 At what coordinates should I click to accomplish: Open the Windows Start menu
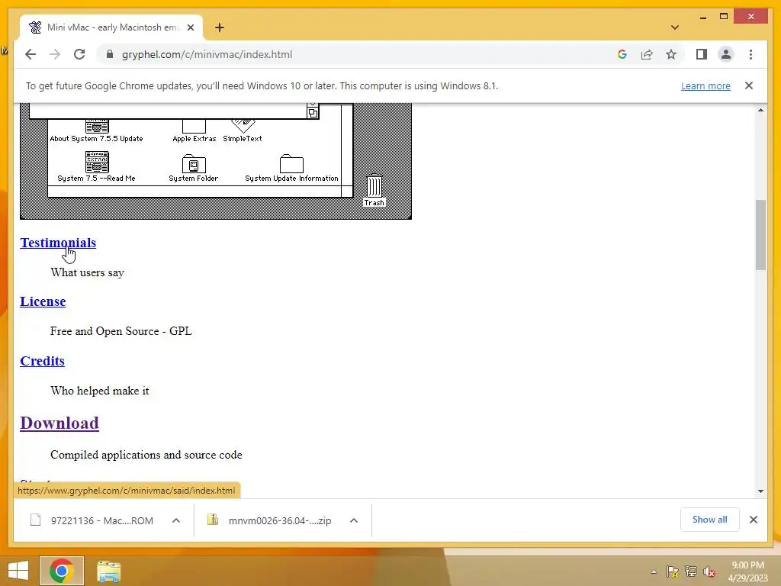click(18, 571)
